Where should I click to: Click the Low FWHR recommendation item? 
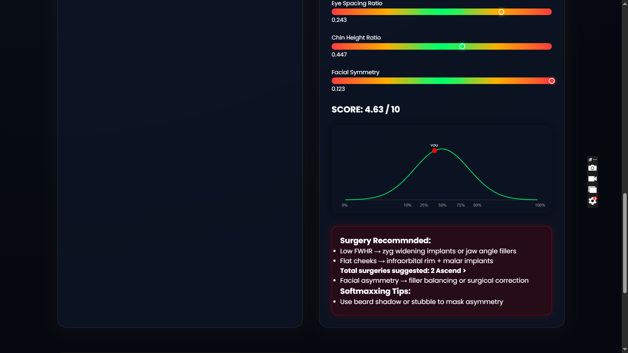click(x=428, y=251)
